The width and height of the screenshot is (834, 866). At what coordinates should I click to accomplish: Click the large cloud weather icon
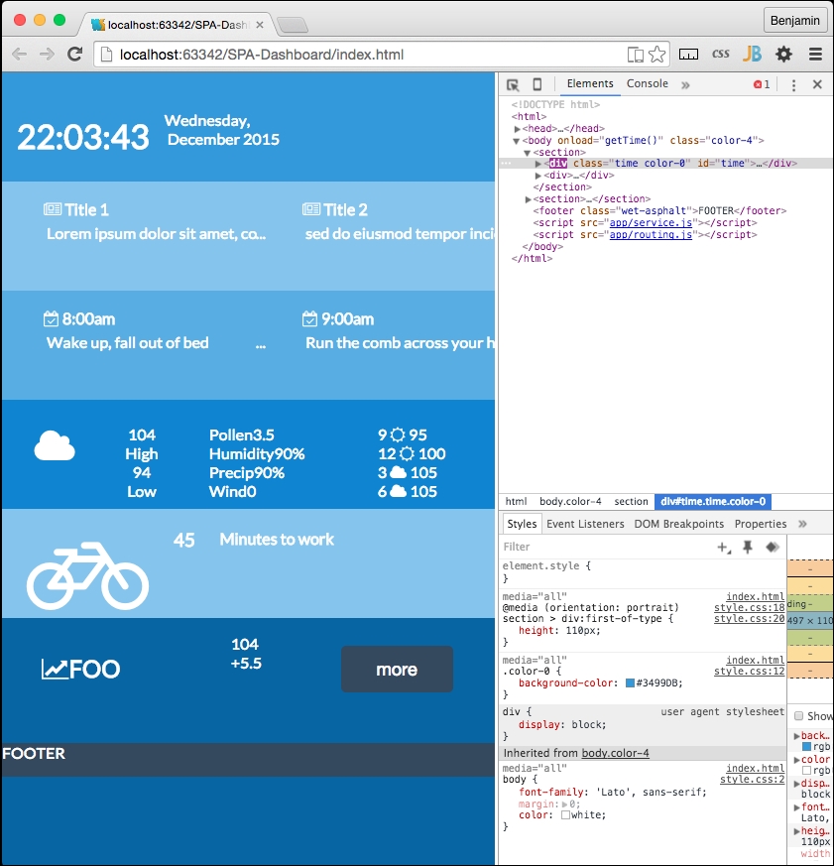tap(55, 445)
